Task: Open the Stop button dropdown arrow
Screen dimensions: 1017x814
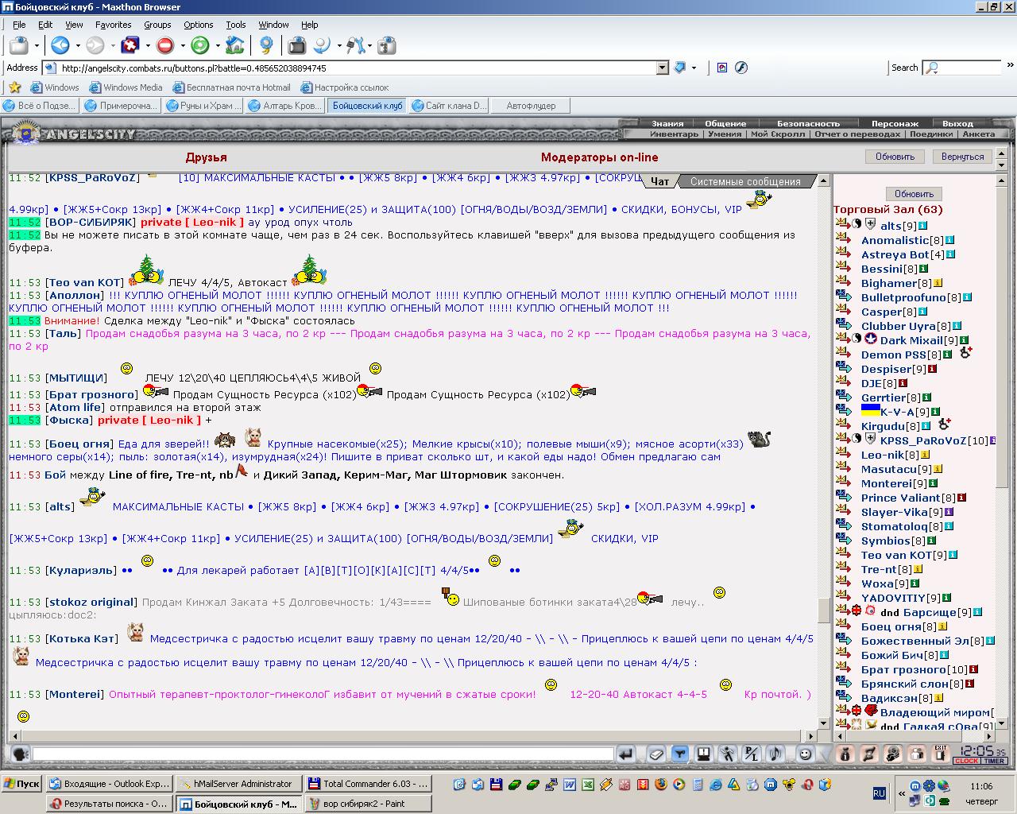Action: (x=182, y=45)
